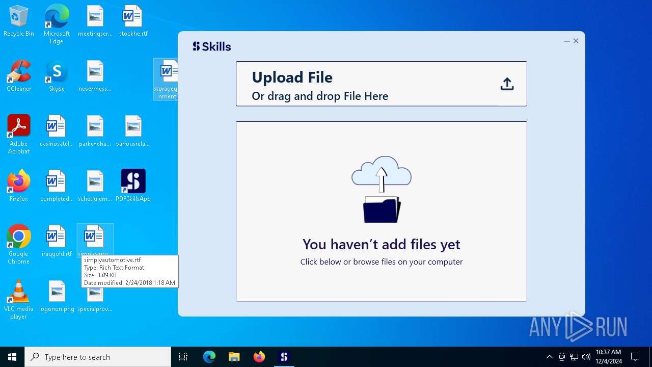The image size is (652, 367).
Task: Click the Skills logo in the app header
Action: pyautogui.click(x=212, y=46)
